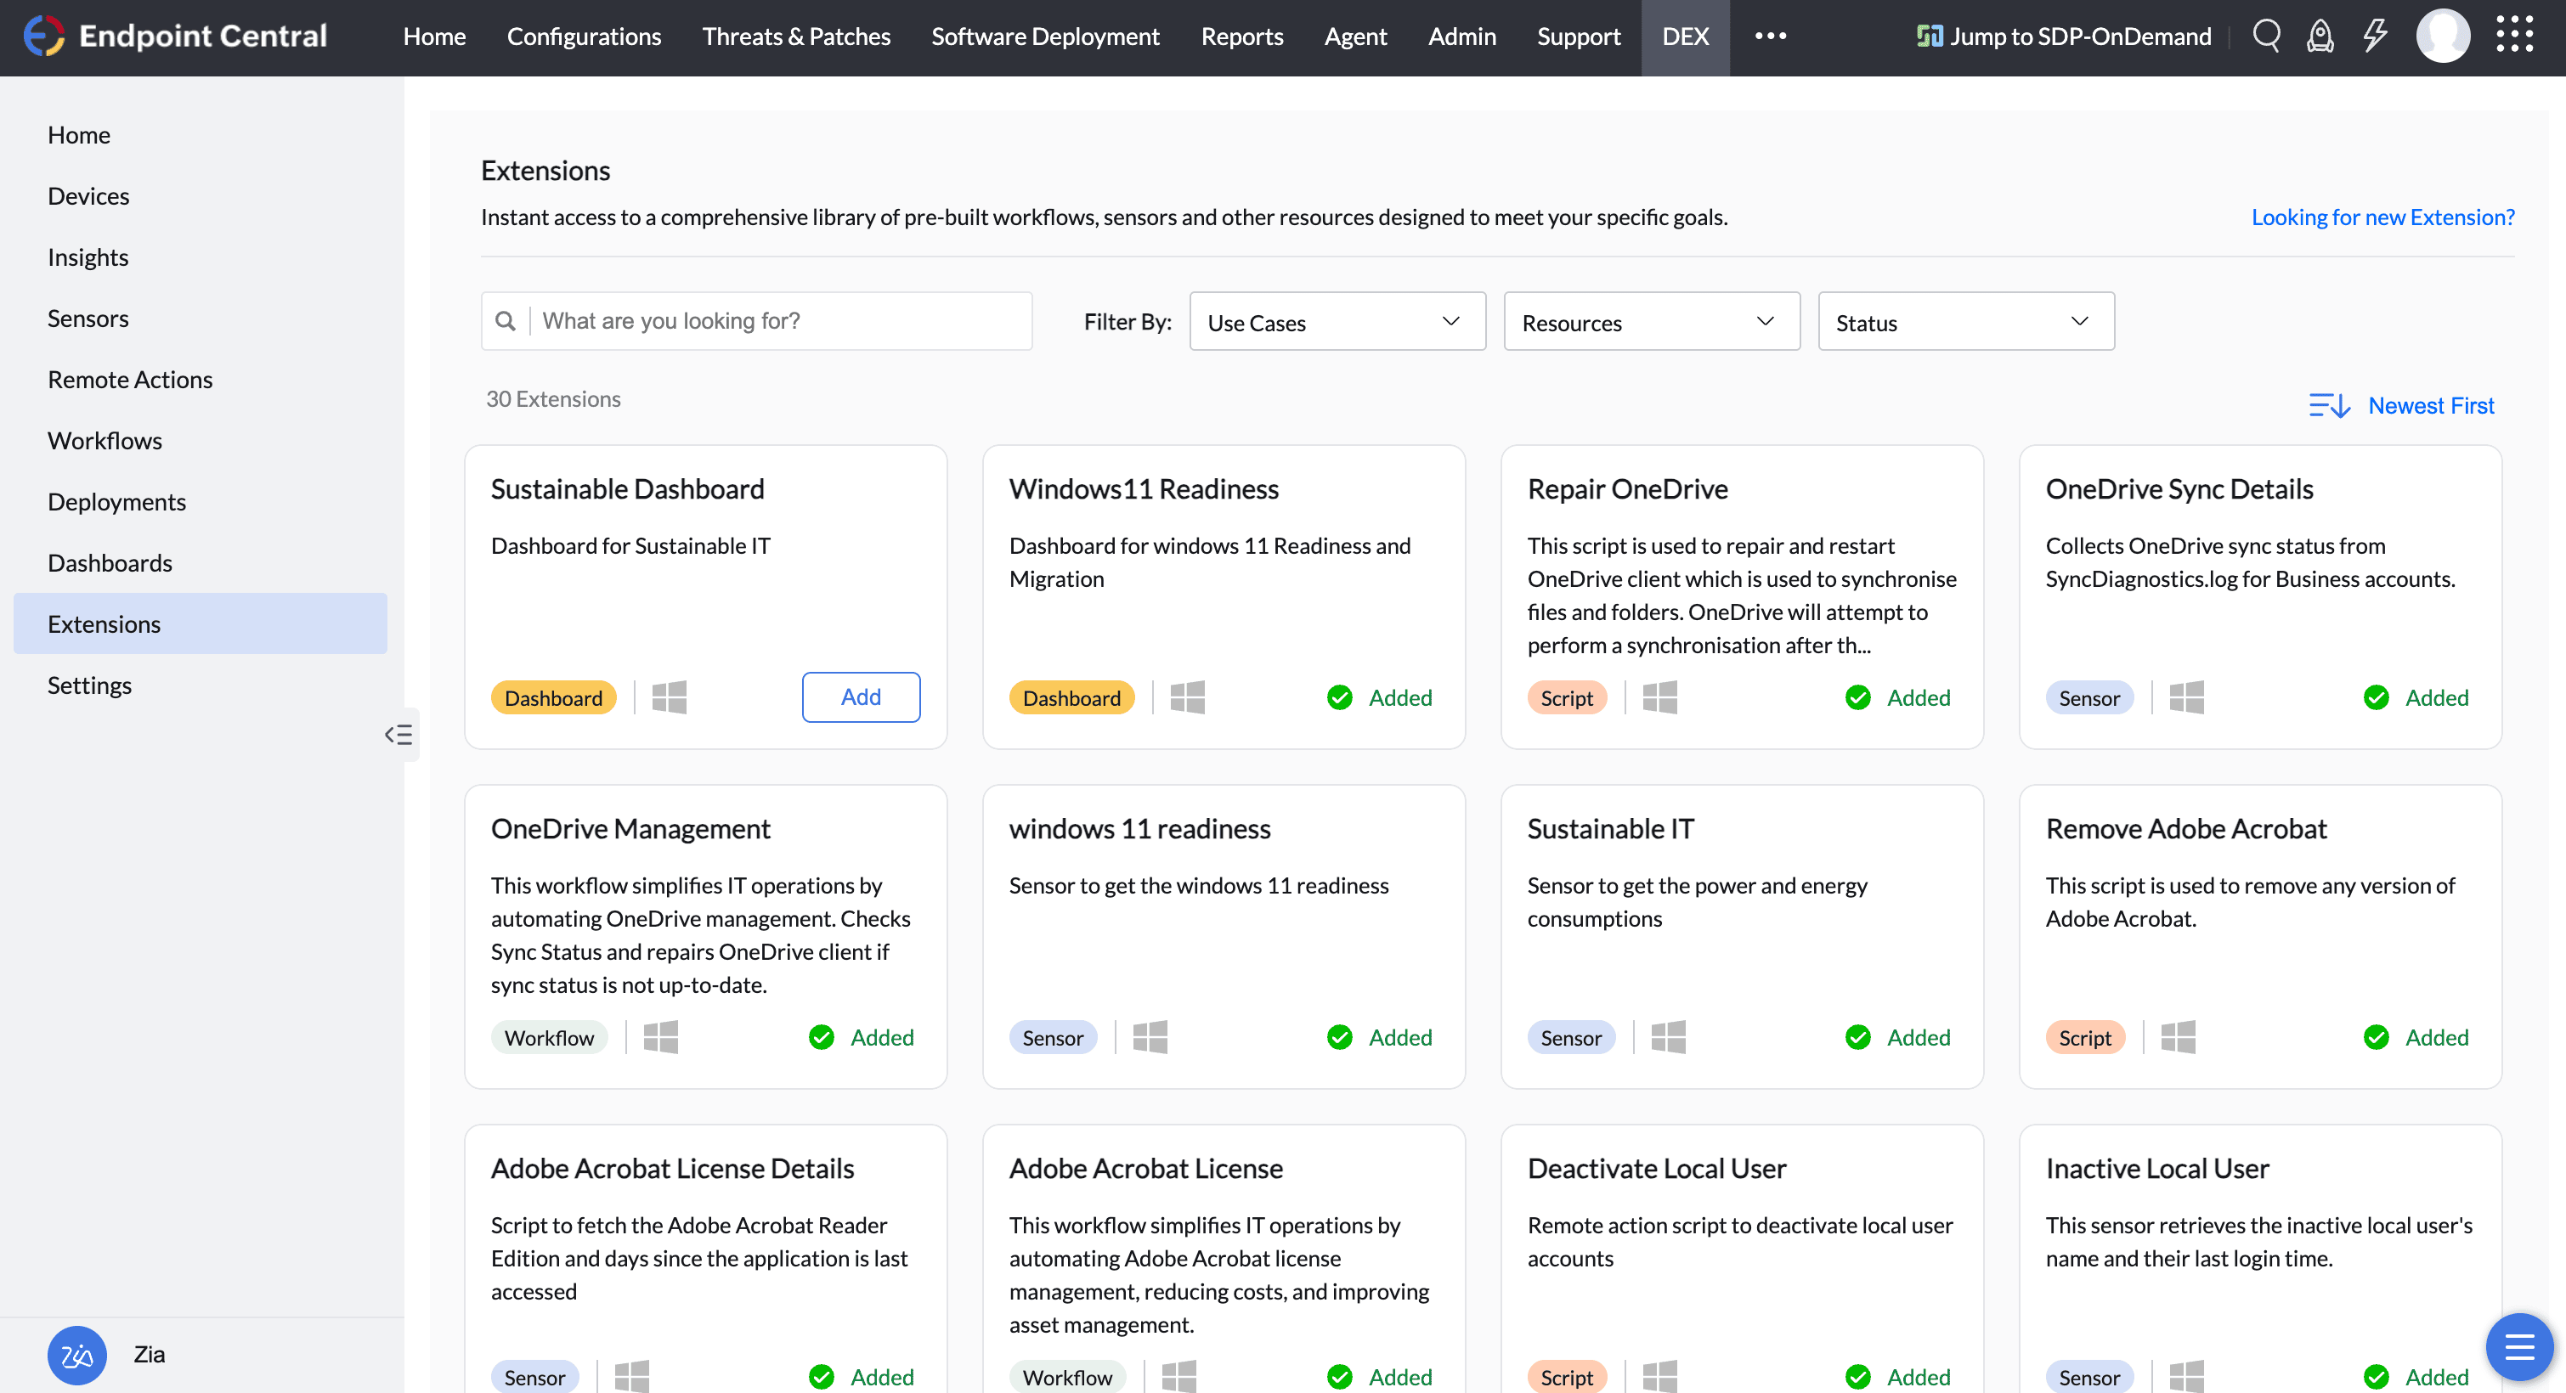Open the Zia assistant icon
This screenshot has height=1393, width=2566.
point(76,1355)
